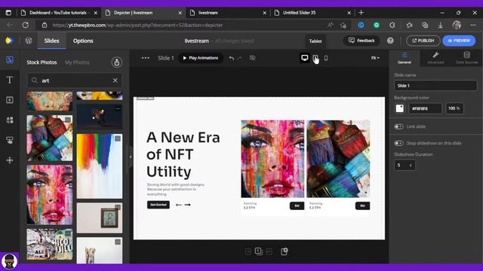The image size is (483, 271).
Task: Open the General settings tab
Action: click(405, 58)
